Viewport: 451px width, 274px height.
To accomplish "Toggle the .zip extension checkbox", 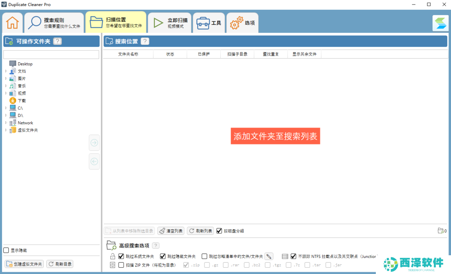I will point(186,265).
